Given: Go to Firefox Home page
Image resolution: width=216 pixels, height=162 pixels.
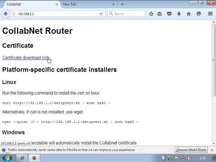Looking at the screenshot, I should point(189,14).
